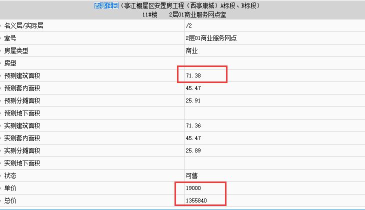Select the 2层01商业服务网点室 header text
Viewport: 365px width, 210px height.
coord(197,14)
